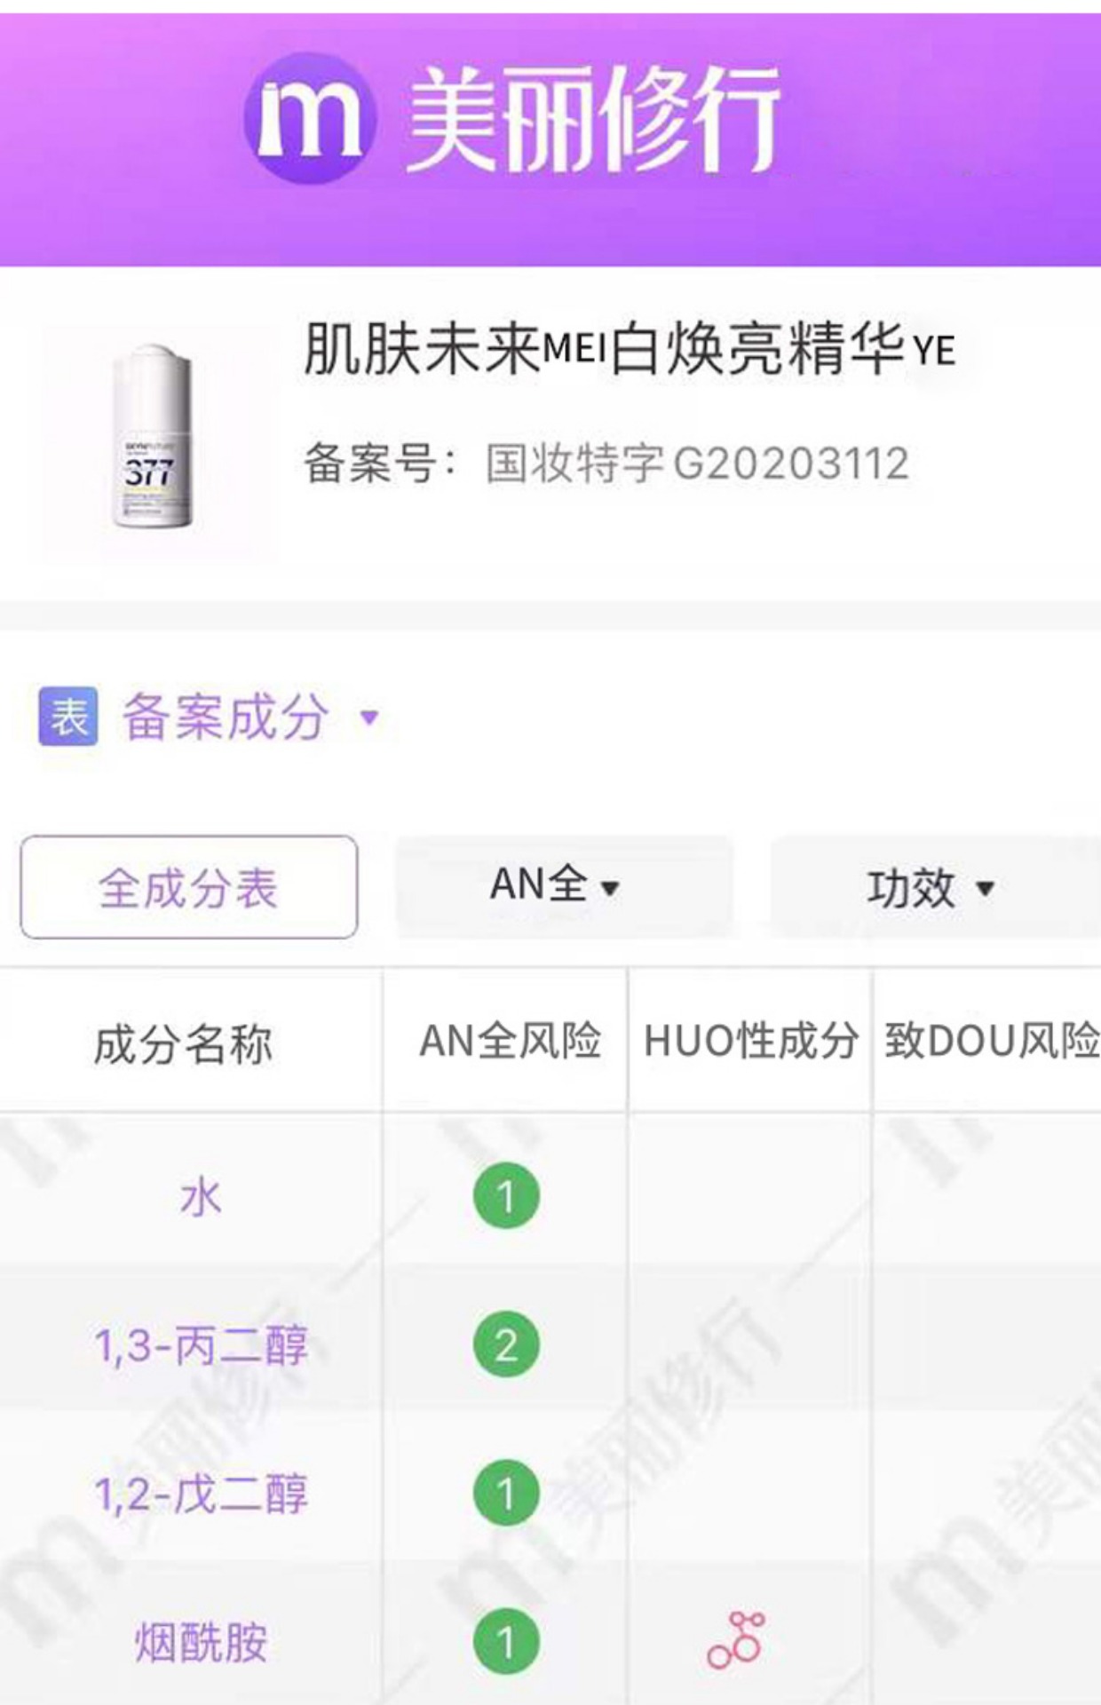Click the HUO性成分 column header
Screen dimensions: 1101x1705
750,1041
